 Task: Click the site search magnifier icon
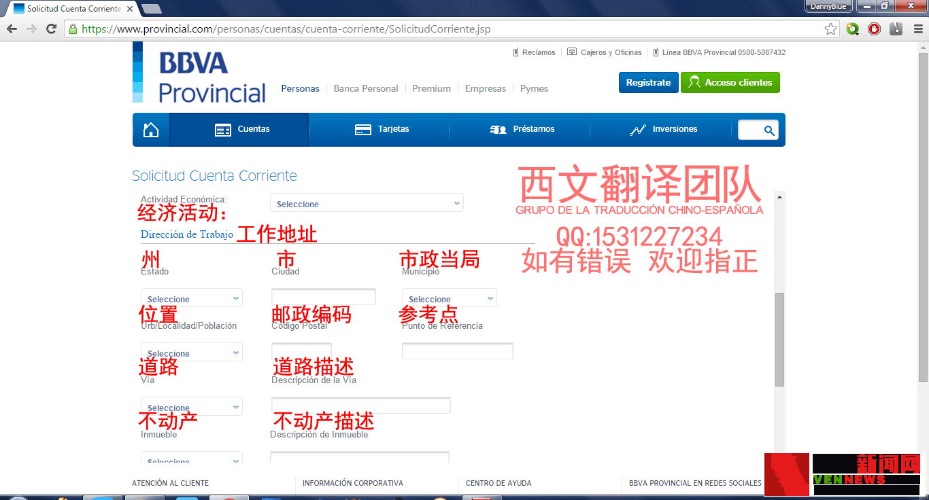769,130
